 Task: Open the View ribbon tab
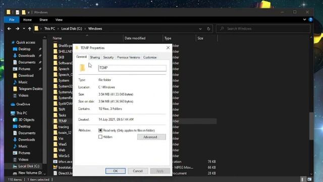[x=59, y=20]
